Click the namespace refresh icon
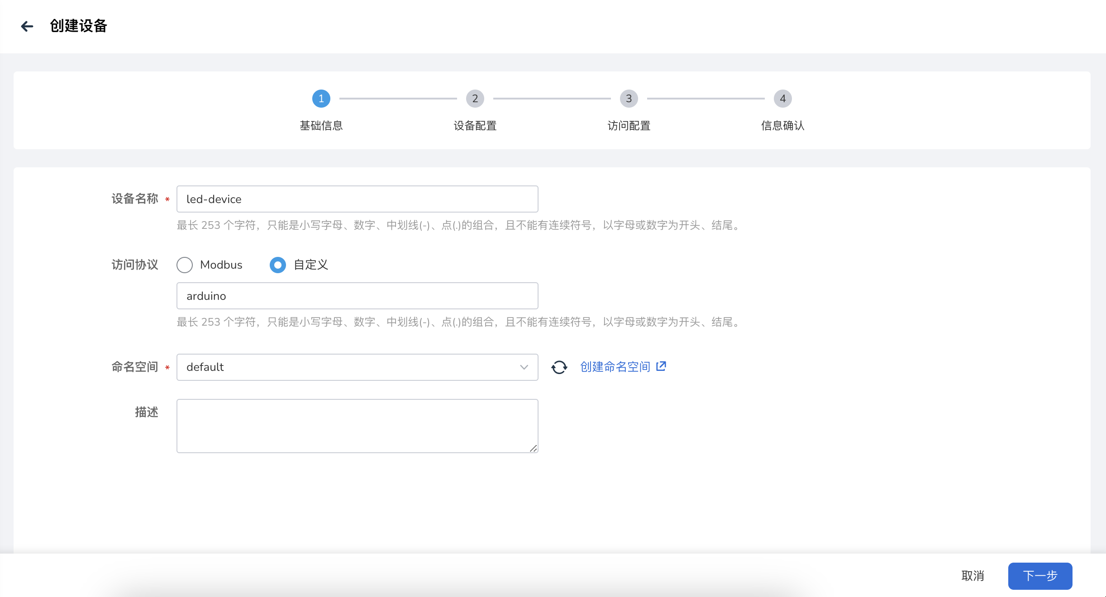This screenshot has width=1106, height=597. click(559, 367)
